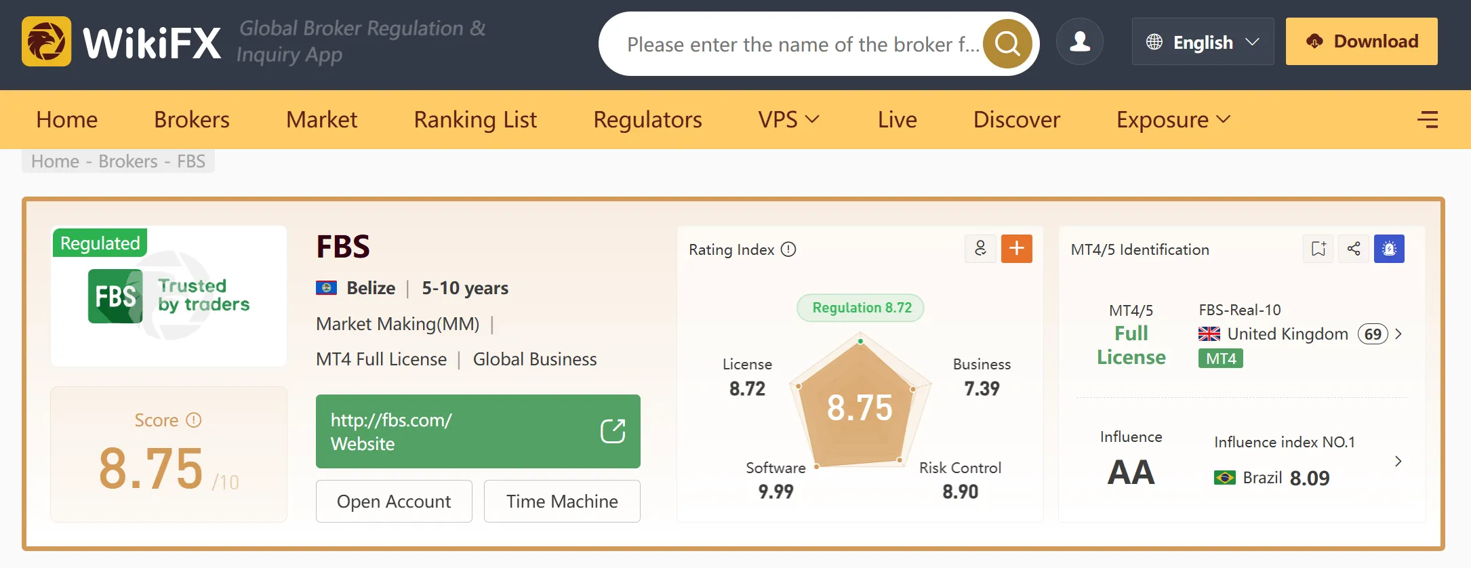Image resolution: width=1471 pixels, height=568 pixels.
Task: Click the share icon
Action: pyautogui.click(x=1354, y=249)
